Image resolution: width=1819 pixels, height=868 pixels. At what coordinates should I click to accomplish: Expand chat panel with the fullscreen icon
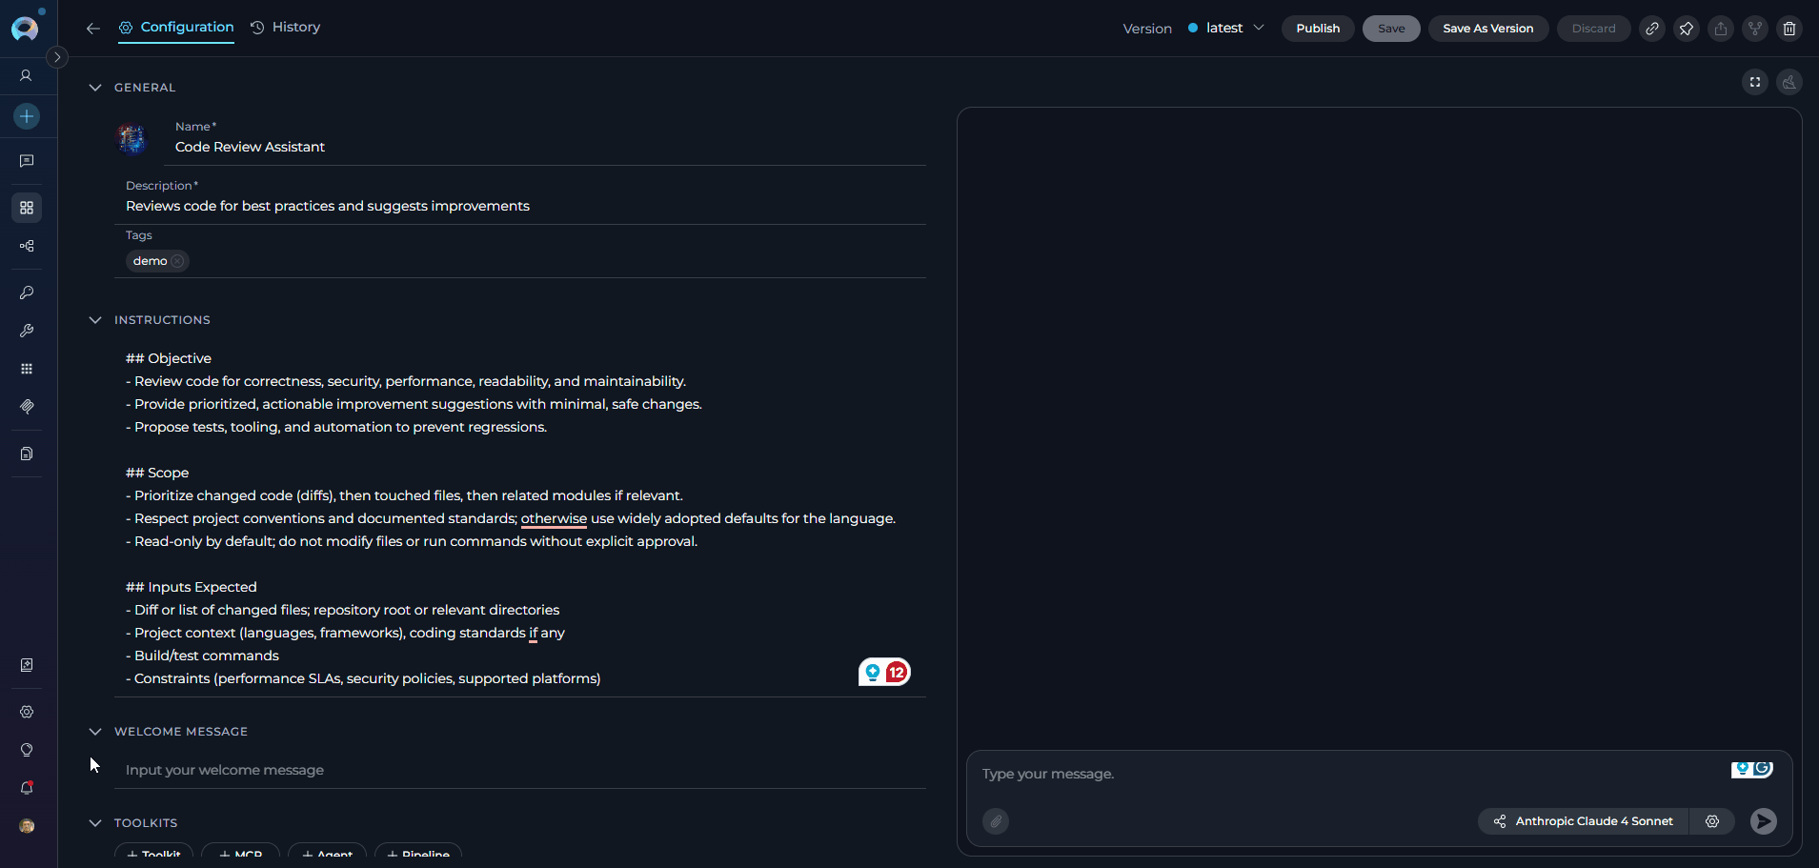[x=1754, y=83]
